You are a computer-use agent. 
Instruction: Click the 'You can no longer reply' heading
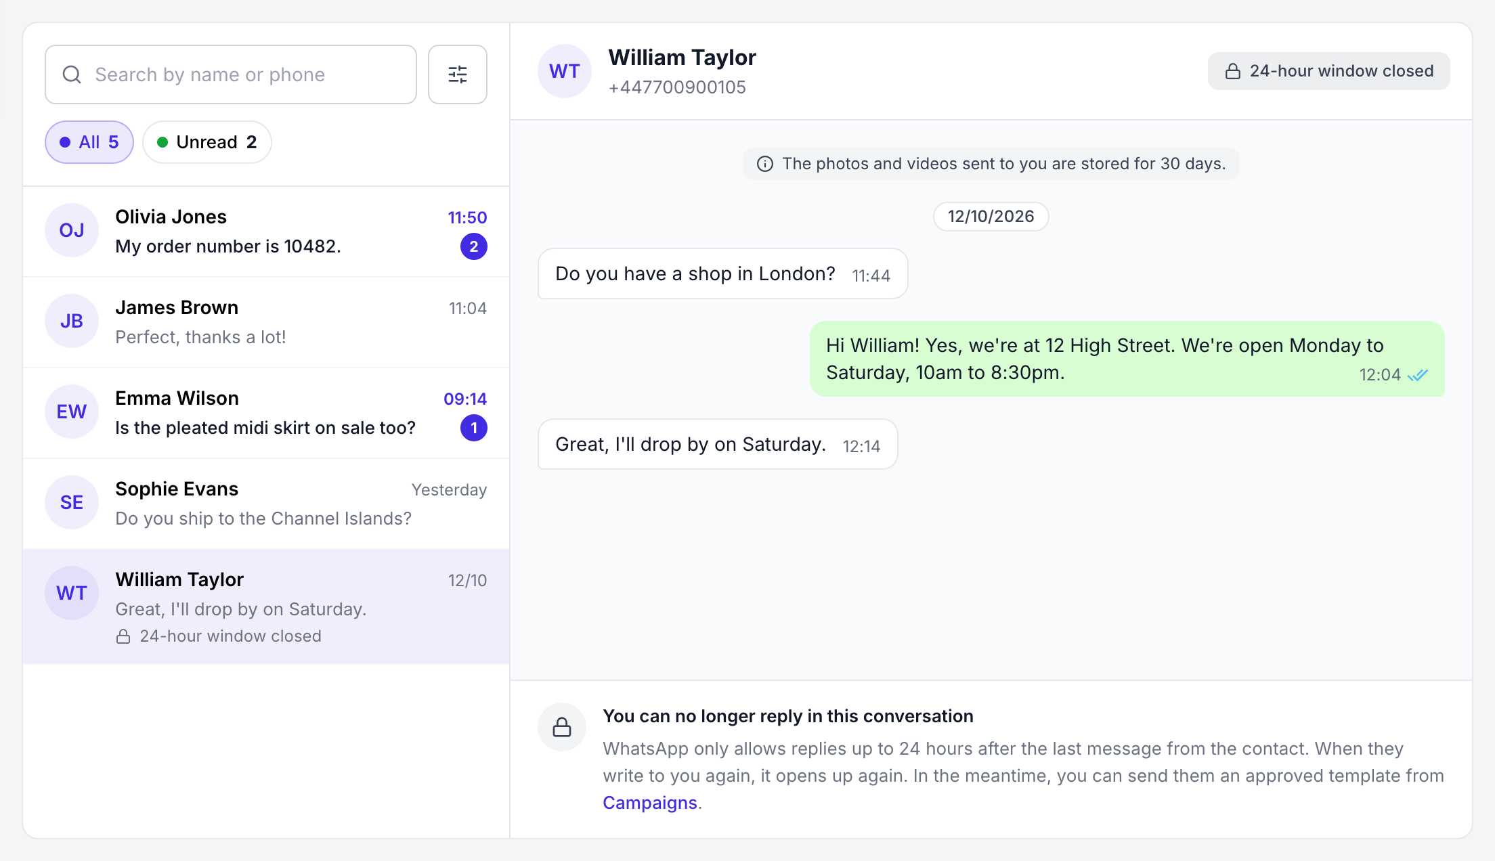tap(788, 716)
